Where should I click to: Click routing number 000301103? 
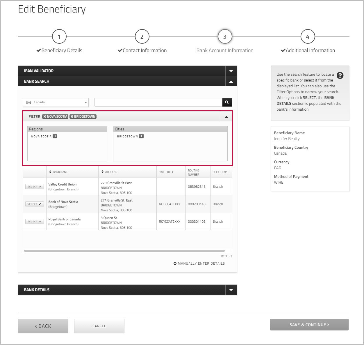197,222
